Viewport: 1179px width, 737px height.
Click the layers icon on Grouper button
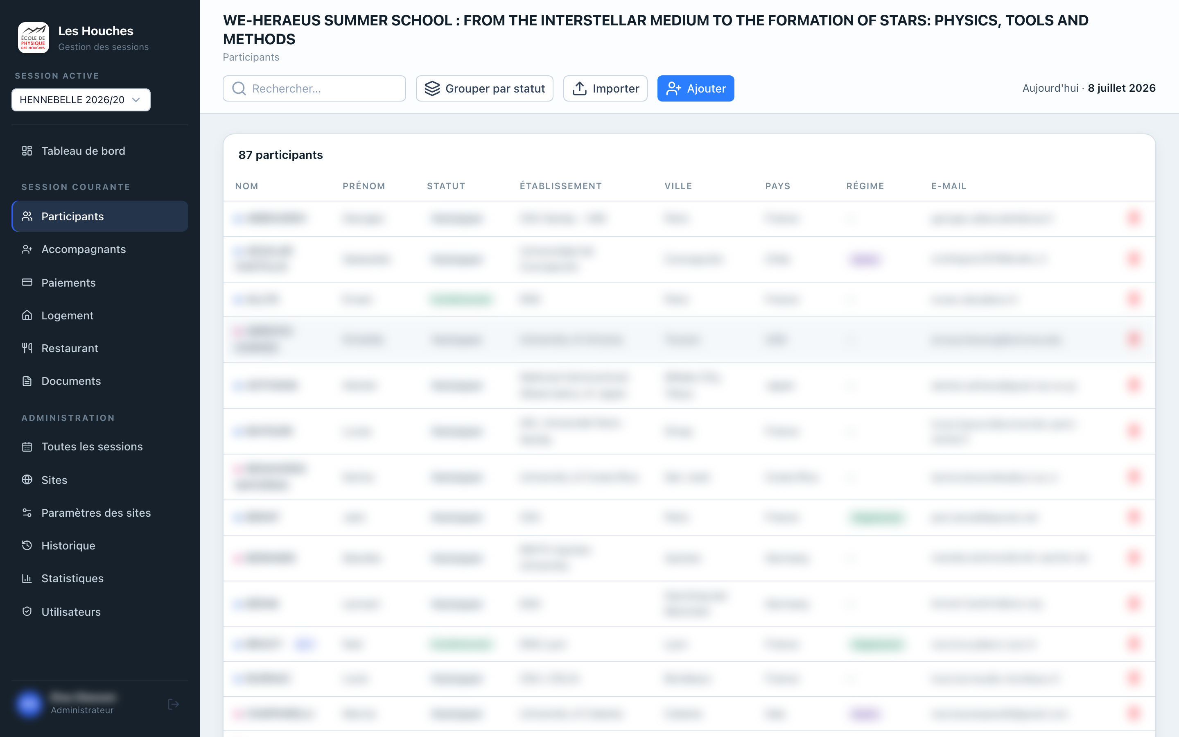click(432, 88)
